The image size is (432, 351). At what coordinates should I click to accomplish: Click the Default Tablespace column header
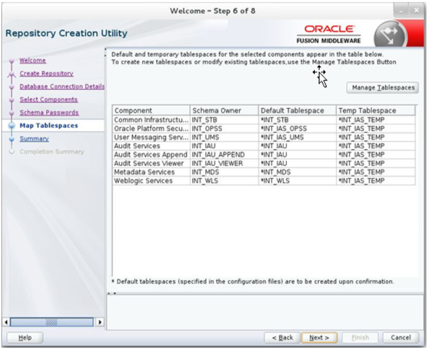[x=297, y=111]
